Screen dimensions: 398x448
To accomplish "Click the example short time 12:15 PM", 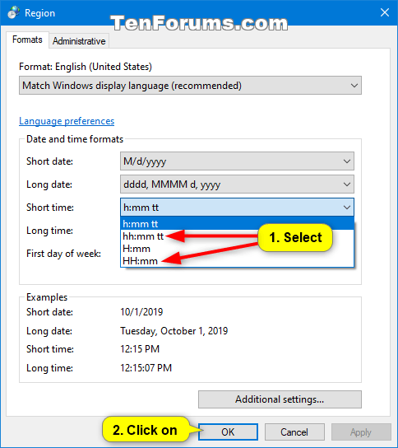I will (140, 349).
